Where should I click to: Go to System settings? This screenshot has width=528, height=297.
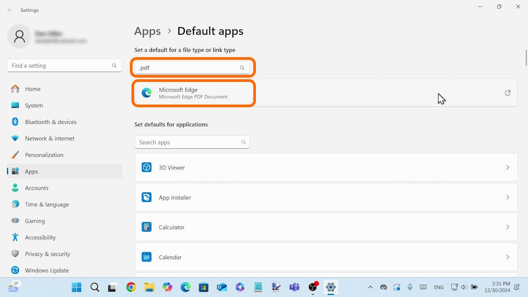[x=64, y=106]
